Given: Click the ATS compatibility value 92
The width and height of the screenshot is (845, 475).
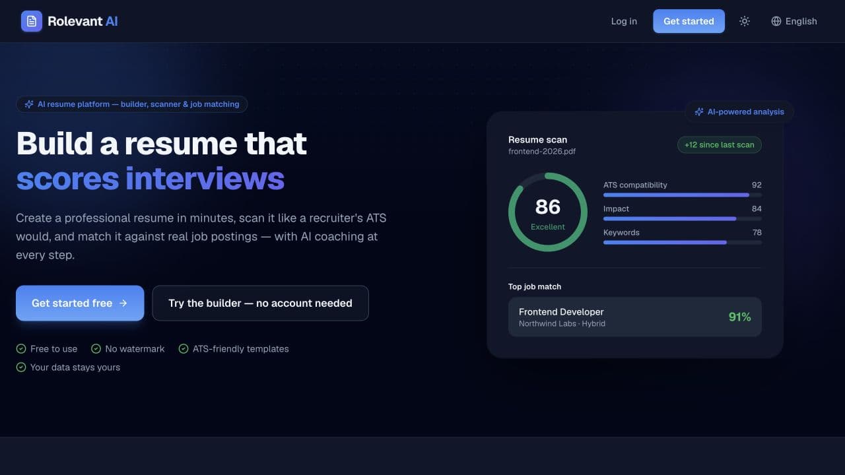Looking at the screenshot, I should coord(757,185).
